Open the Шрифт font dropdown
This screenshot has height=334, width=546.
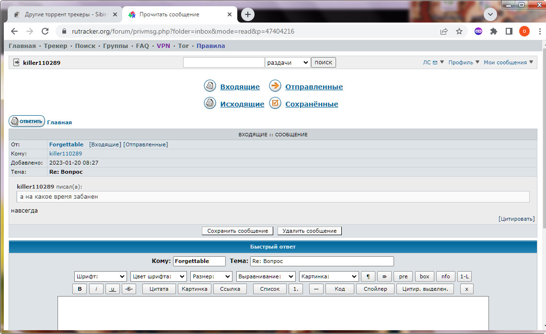pyautogui.click(x=101, y=276)
